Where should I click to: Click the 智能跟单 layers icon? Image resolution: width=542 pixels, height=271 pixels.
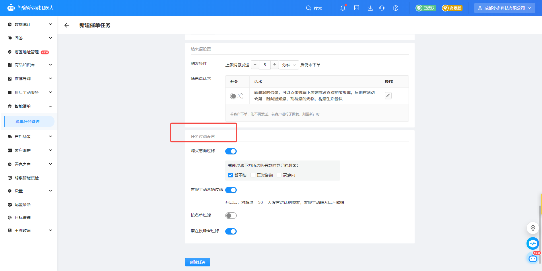10,106
